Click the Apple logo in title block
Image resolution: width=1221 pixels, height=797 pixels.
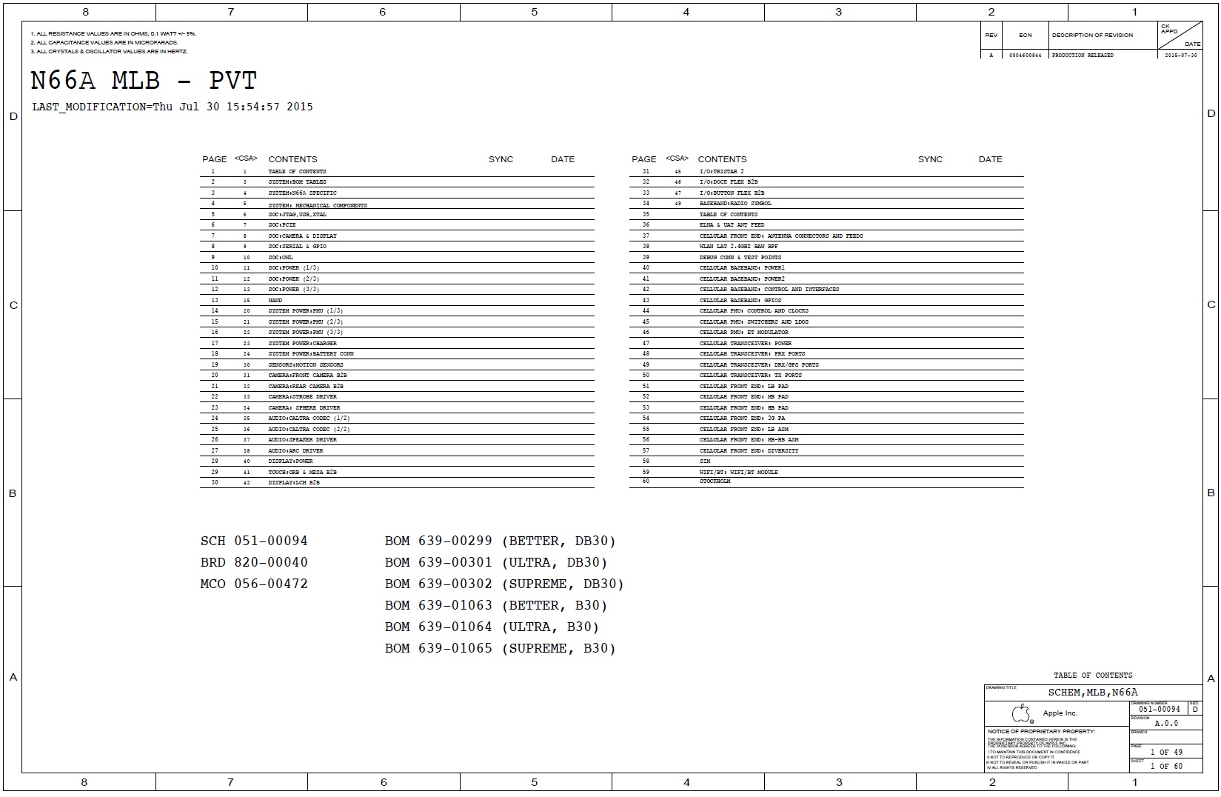coord(1022,714)
